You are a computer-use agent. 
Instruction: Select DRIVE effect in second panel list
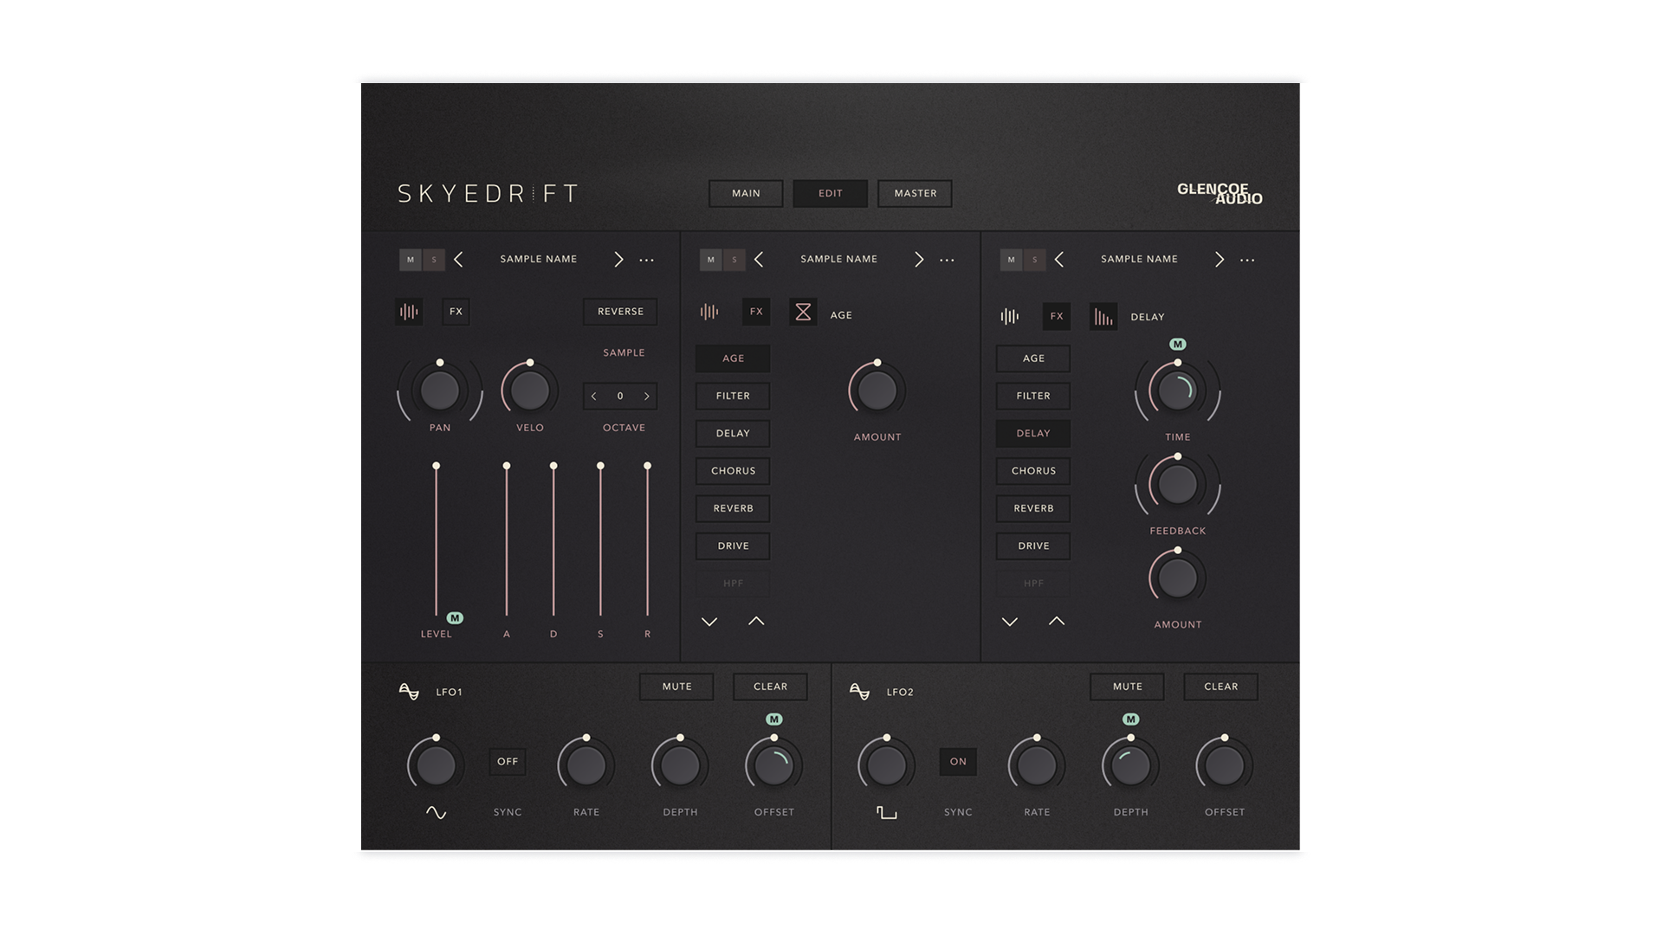(733, 546)
